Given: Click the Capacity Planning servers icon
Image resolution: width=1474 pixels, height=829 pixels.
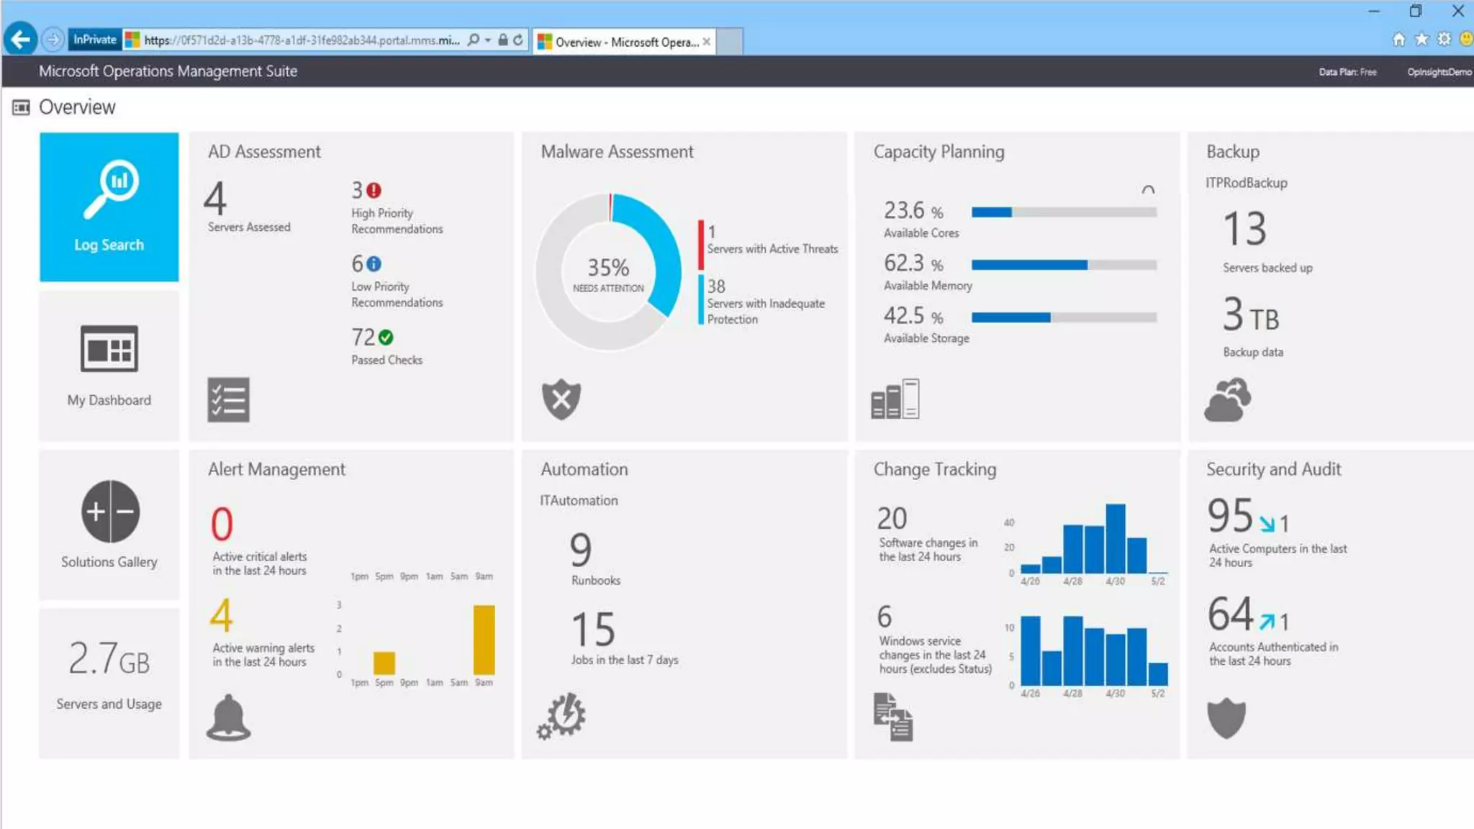Looking at the screenshot, I should pyautogui.click(x=895, y=399).
